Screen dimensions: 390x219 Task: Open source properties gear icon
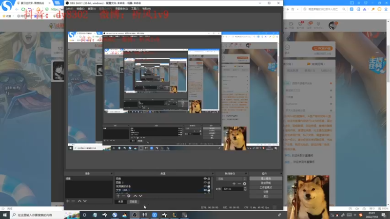129,196
